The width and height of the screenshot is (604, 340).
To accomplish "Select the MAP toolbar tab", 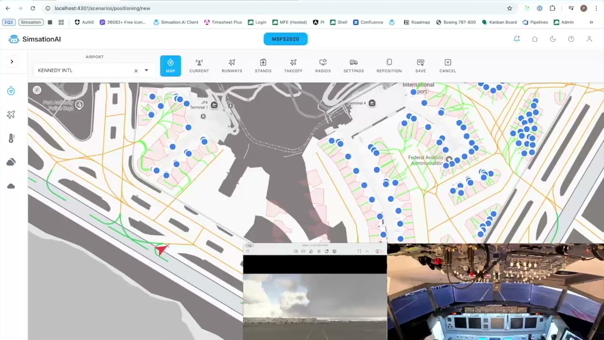I will tap(170, 66).
